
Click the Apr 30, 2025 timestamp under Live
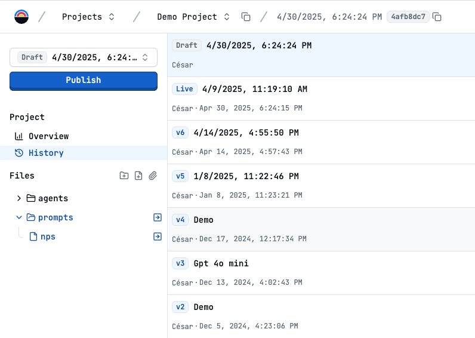251,108
